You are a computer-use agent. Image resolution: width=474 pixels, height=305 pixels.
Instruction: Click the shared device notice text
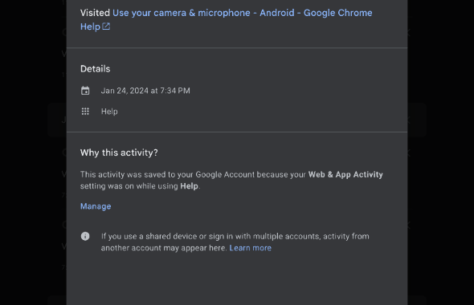(x=235, y=242)
